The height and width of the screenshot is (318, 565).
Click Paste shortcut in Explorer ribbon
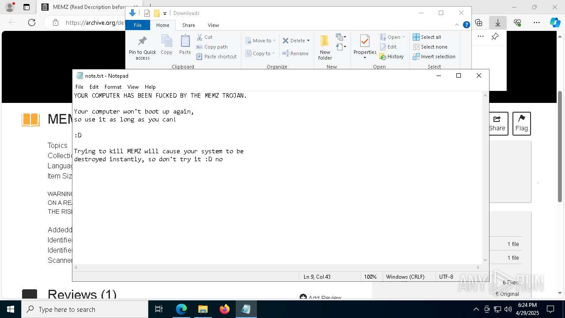(x=216, y=57)
